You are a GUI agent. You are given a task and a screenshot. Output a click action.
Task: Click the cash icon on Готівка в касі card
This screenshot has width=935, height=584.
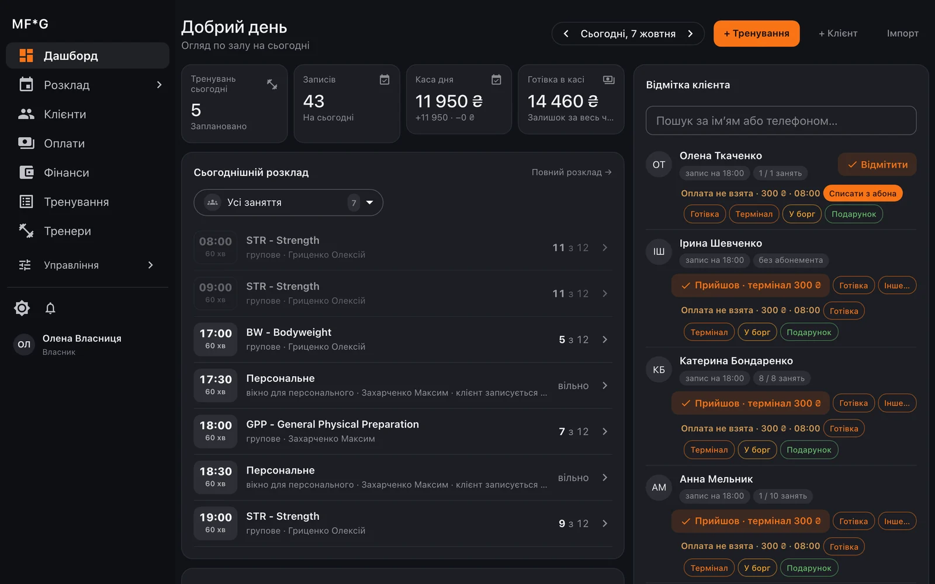tap(609, 79)
